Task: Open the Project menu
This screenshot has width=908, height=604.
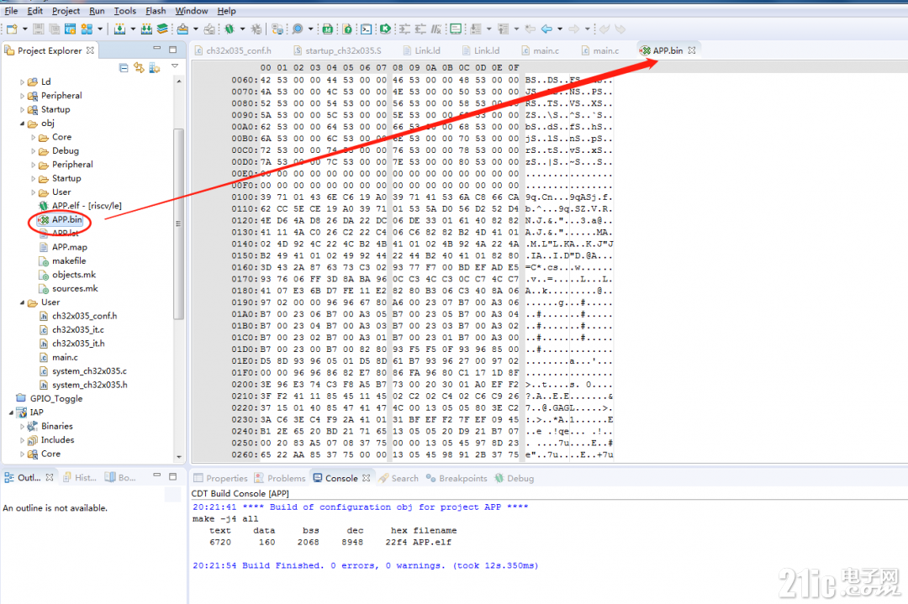Action: coord(66,10)
